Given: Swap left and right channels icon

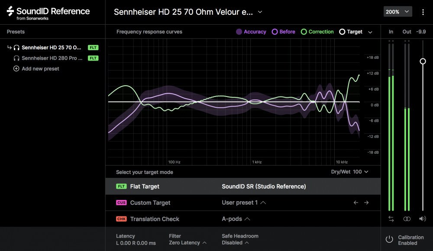Looking at the screenshot, I should [x=391, y=219].
